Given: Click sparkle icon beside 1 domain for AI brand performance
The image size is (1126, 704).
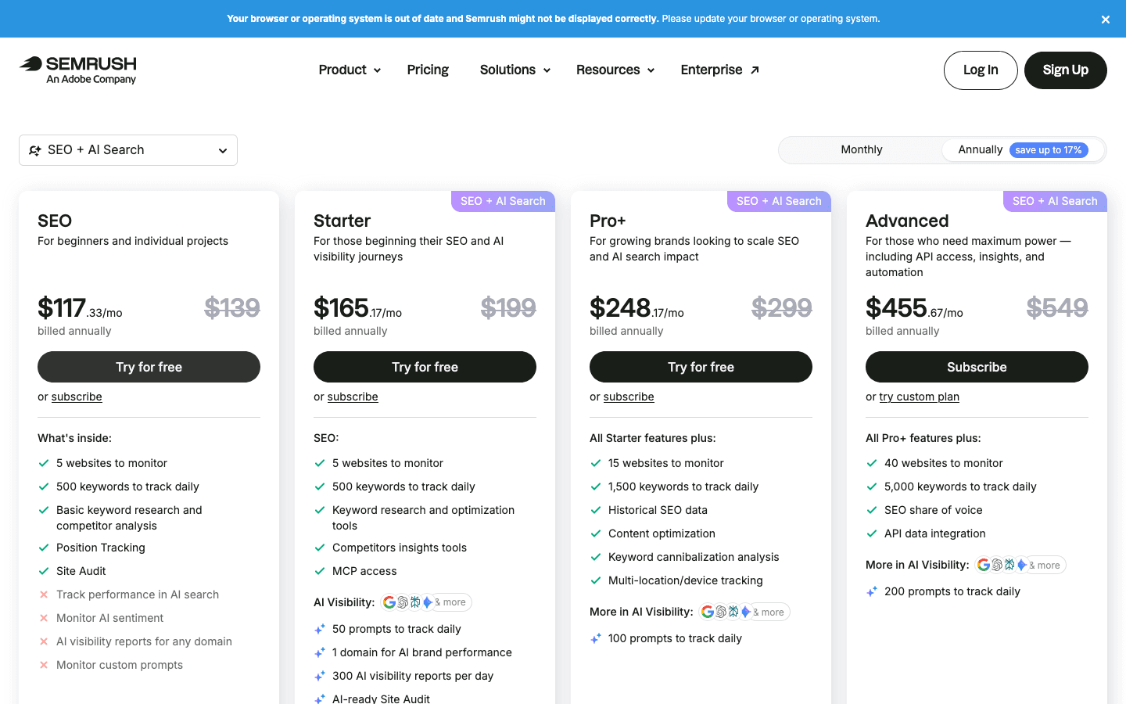Looking at the screenshot, I should (x=320, y=652).
